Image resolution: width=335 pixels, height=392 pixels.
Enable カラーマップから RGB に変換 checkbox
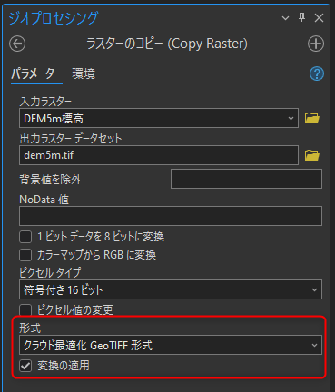tap(25, 255)
